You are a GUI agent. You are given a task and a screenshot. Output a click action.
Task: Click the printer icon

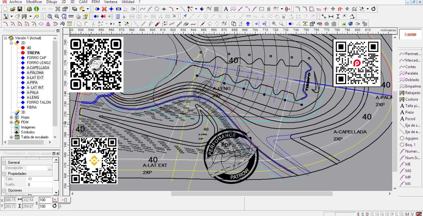point(78,16)
